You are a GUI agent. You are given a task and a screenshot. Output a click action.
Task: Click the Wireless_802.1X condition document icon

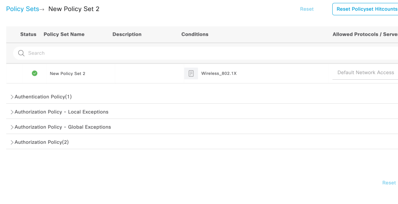click(191, 73)
